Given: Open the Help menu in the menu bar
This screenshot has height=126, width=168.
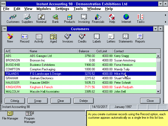Looking at the screenshot, I should [x=109, y=9].
